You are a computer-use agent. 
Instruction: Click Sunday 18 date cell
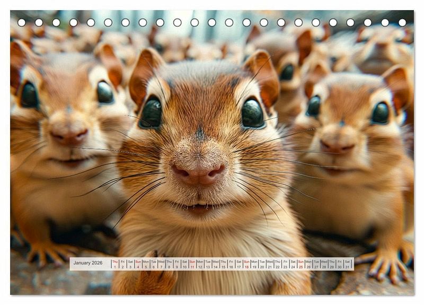tap(246, 264)
